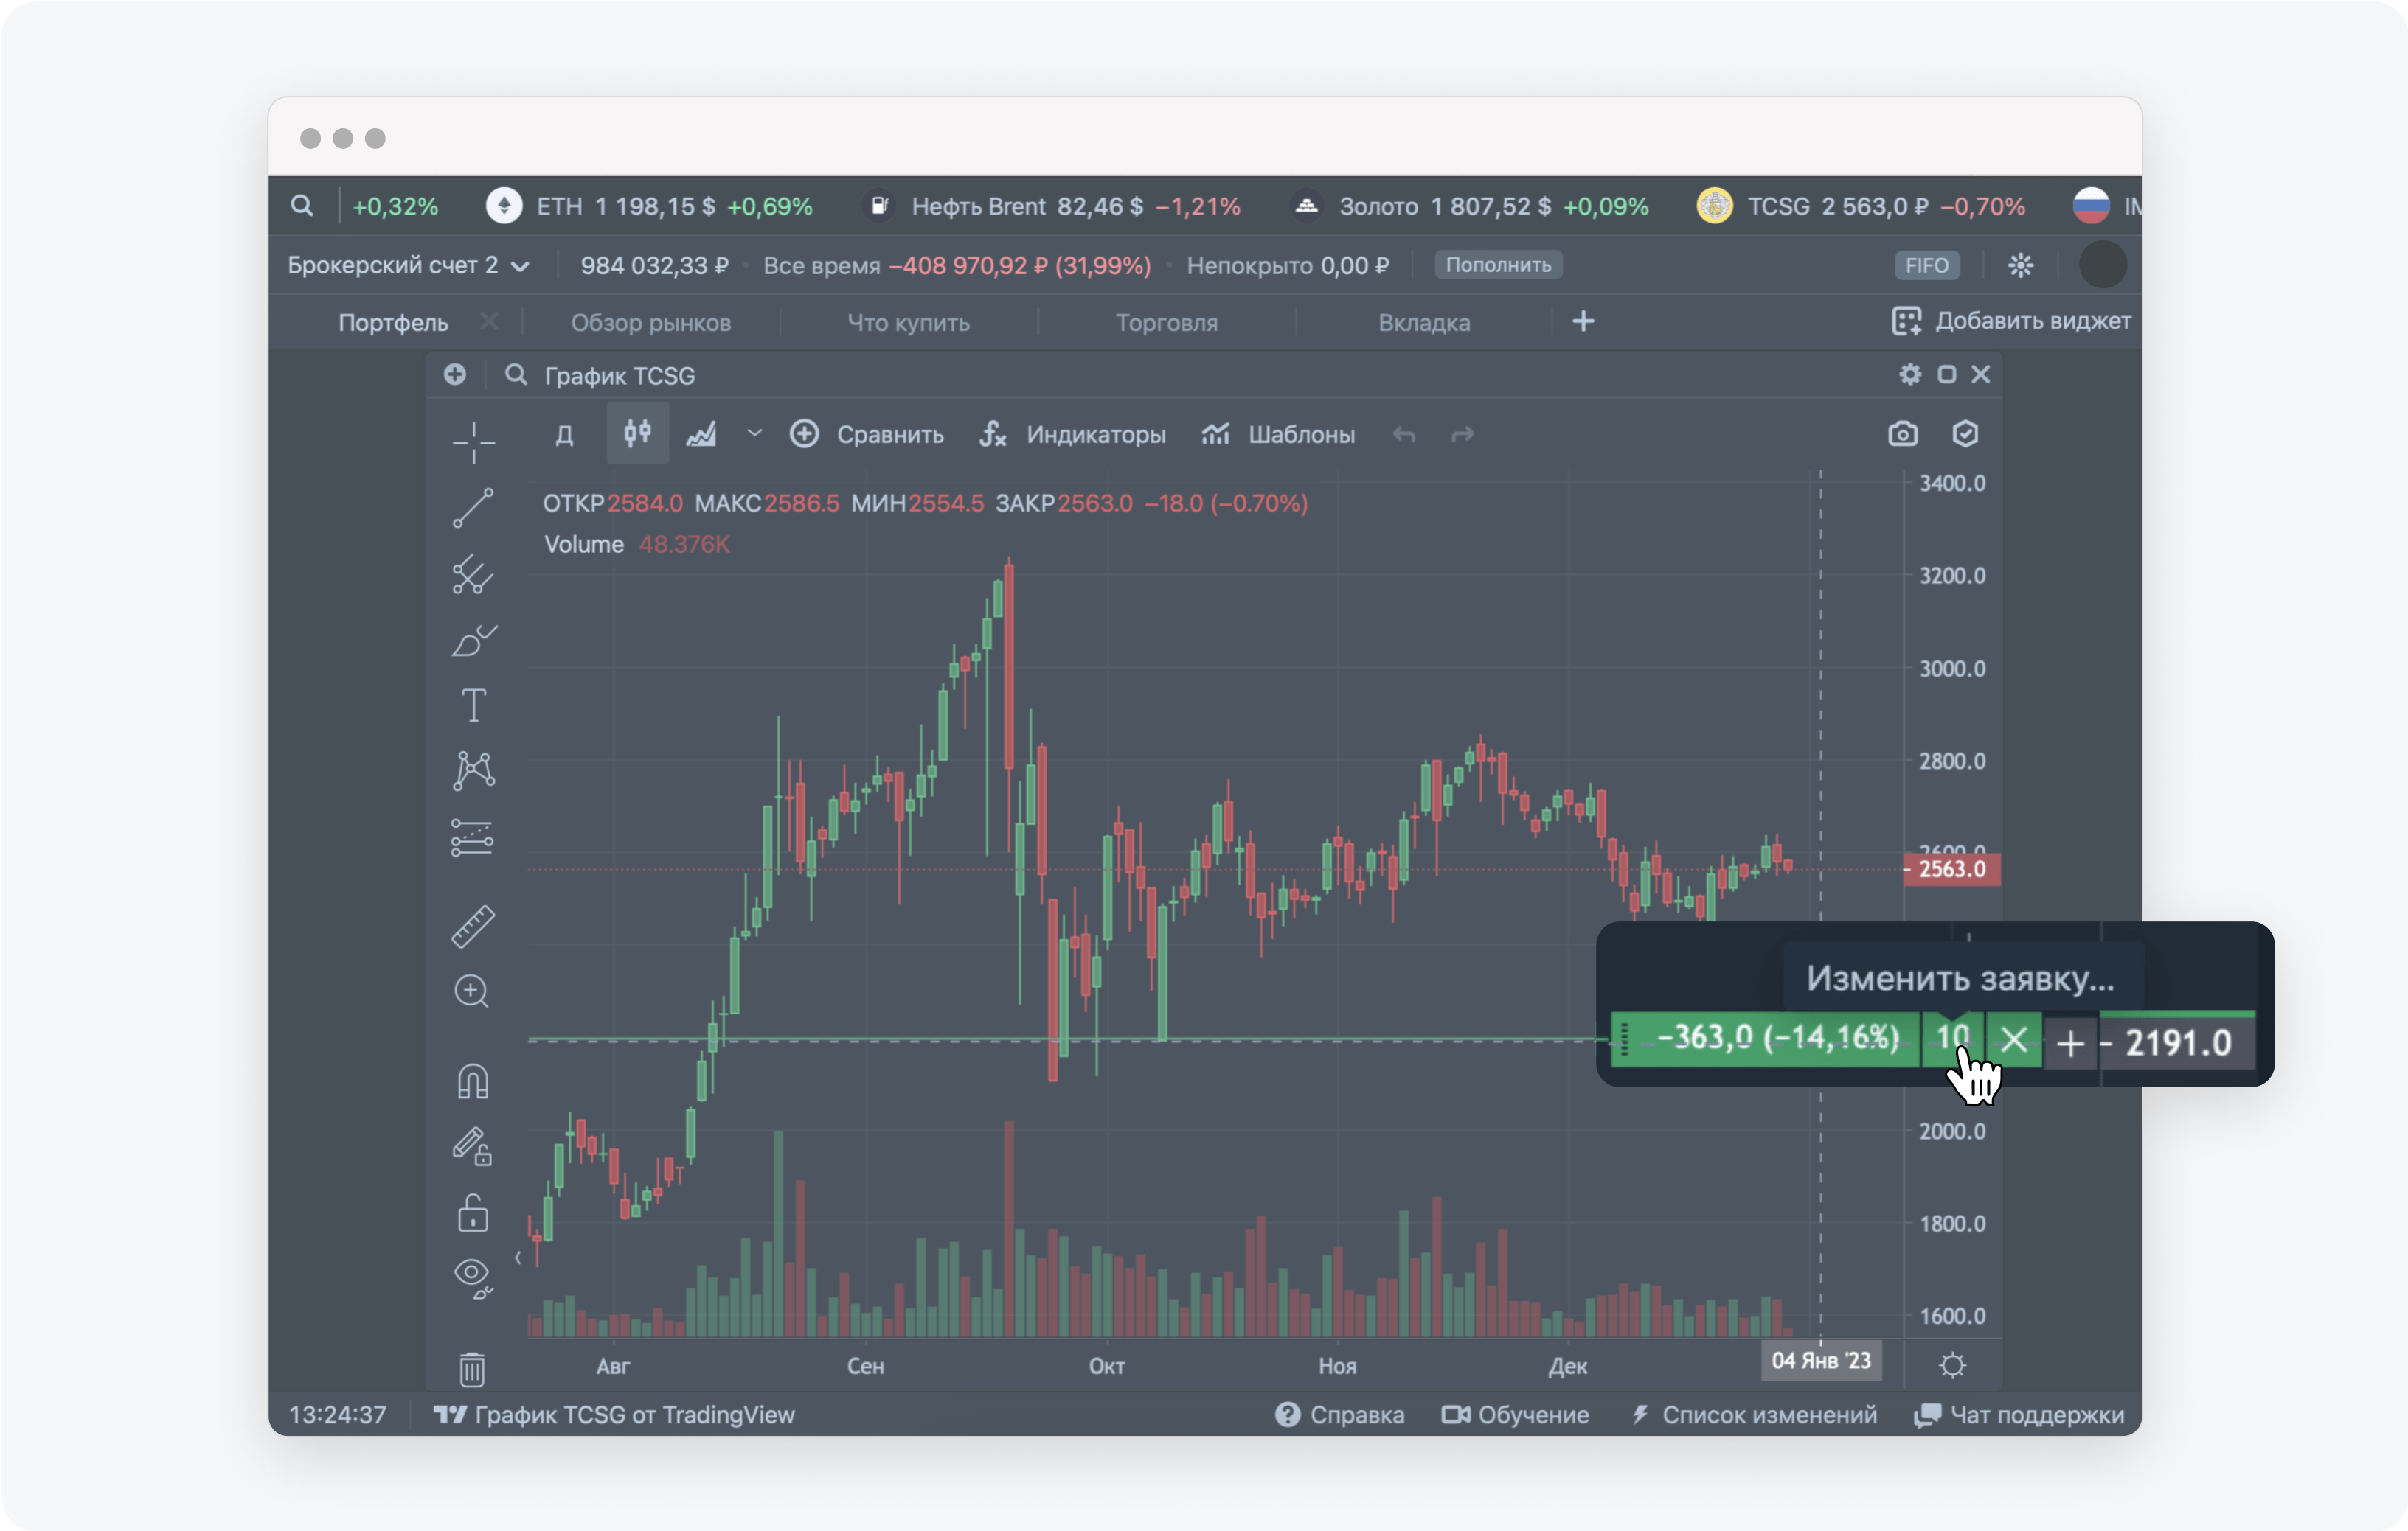Click the snowflake theme icon

click(2020, 266)
